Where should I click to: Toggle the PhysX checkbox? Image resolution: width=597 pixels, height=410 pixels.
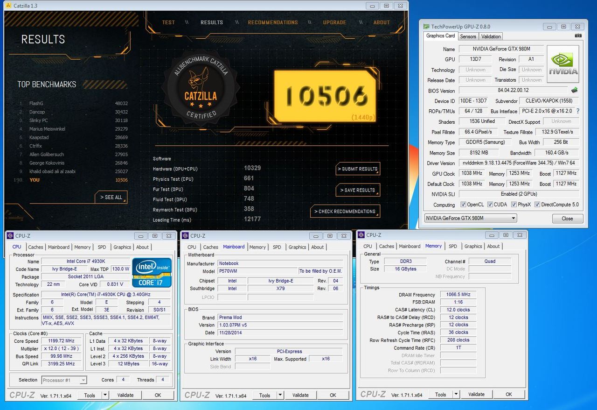pyautogui.click(x=514, y=205)
